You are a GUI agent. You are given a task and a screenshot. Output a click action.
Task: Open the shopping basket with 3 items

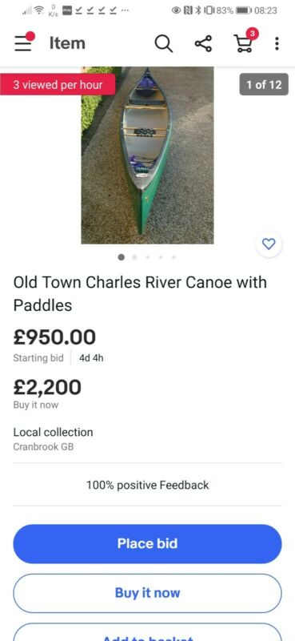(245, 41)
